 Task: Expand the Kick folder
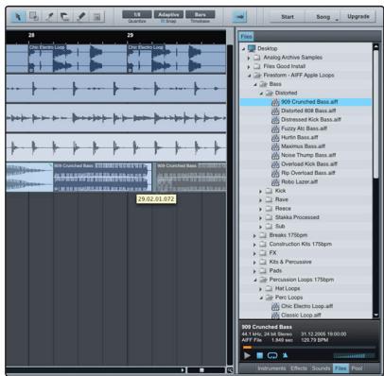(x=261, y=191)
